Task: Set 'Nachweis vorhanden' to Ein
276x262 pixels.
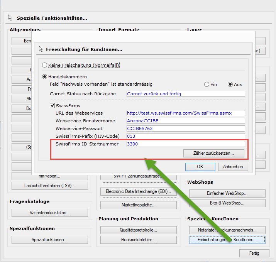Action: (x=207, y=84)
